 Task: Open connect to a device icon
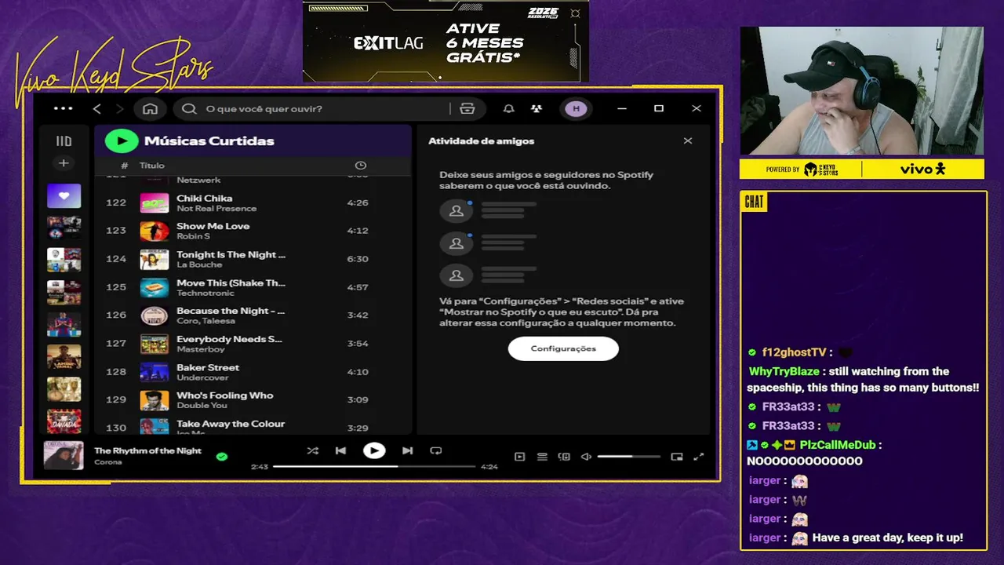(x=564, y=456)
